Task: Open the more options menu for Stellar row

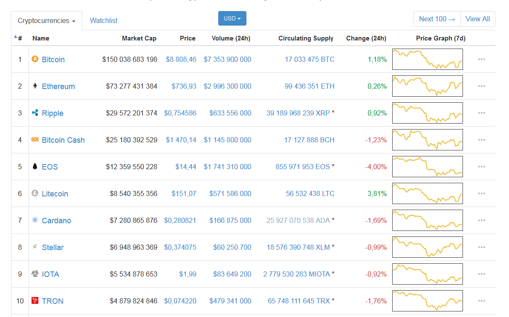Action: click(x=482, y=247)
